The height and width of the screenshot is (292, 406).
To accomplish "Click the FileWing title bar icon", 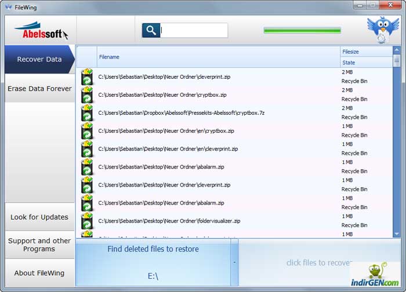I will tap(8, 7).
